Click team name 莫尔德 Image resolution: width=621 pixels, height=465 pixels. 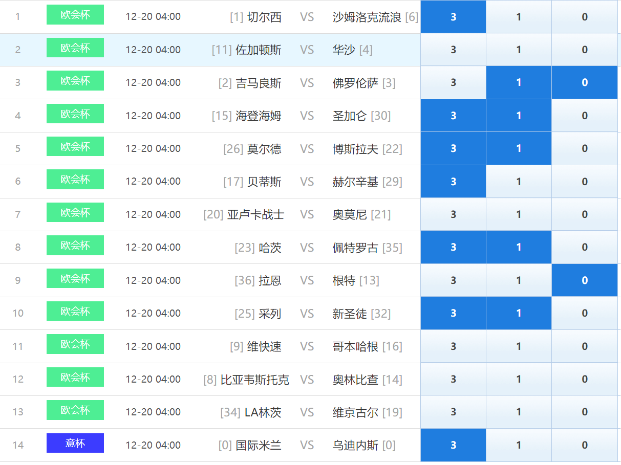tap(264, 149)
